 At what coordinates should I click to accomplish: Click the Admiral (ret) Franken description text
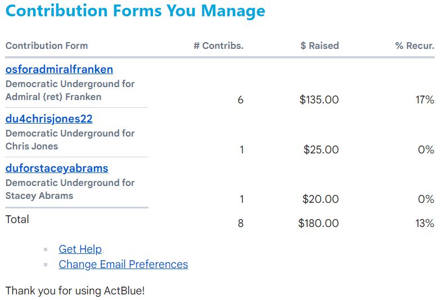[x=53, y=97]
